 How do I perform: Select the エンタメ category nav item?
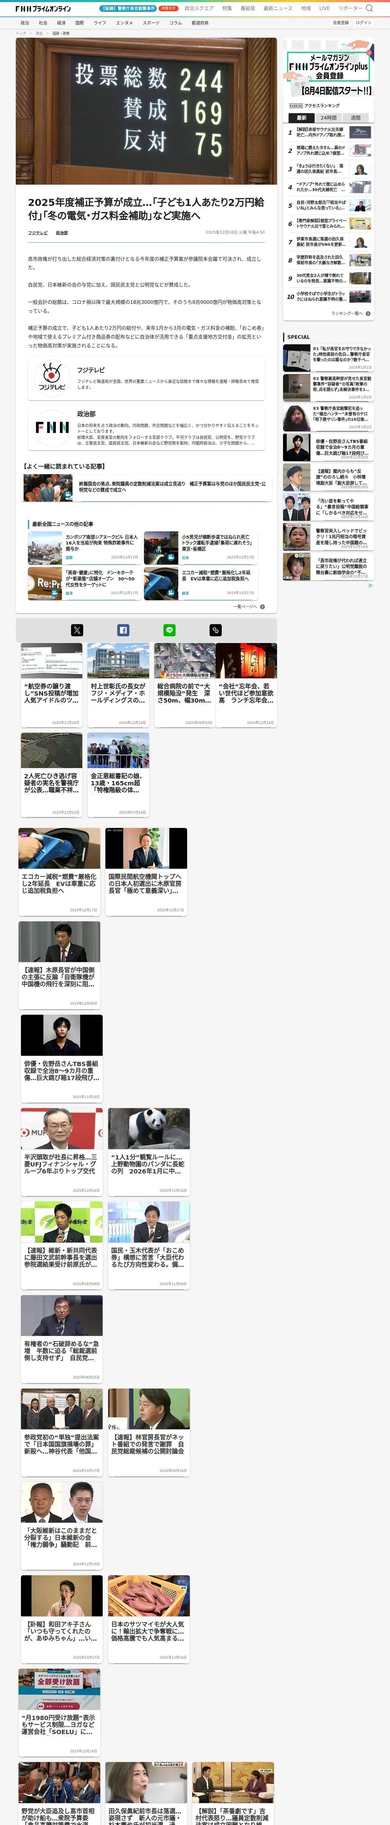point(124,23)
